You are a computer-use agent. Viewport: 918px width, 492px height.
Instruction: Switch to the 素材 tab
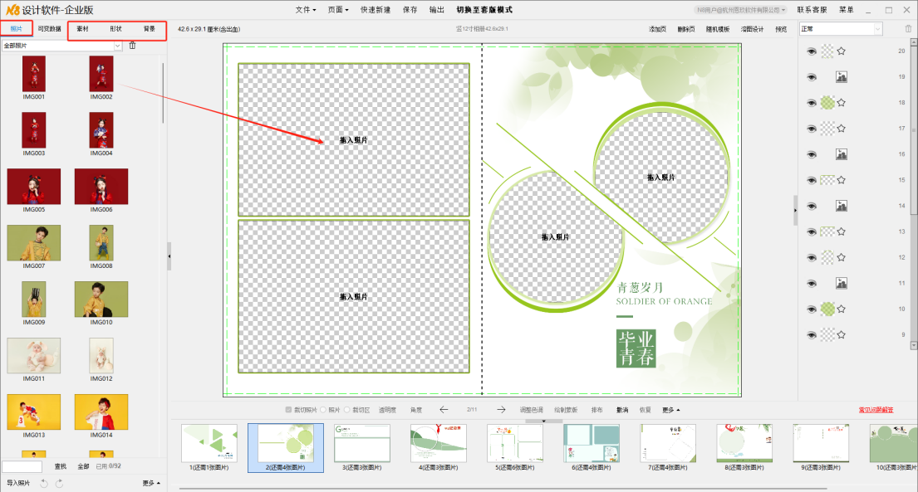pyautogui.click(x=82, y=29)
